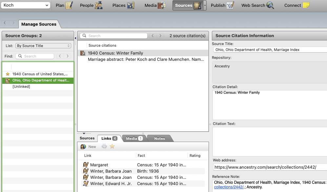Select the Marriage abstract citation row
The height and width of the screenshot is (192, 327).
[146, 60]
